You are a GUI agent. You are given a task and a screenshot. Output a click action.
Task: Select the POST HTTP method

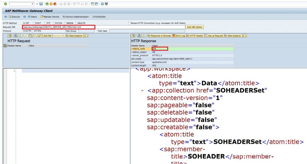point(34,23)
